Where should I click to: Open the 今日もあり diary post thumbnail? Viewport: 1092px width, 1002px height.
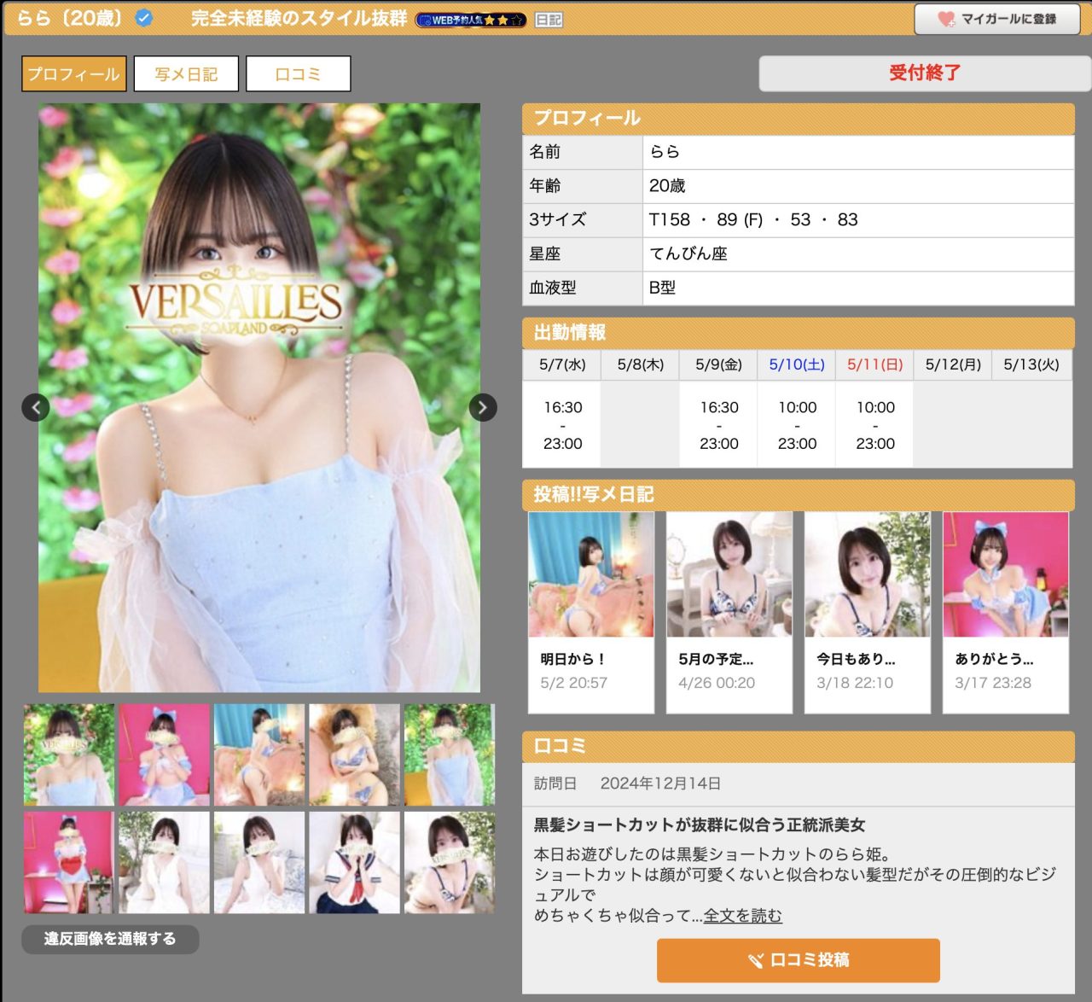[868, 575]
